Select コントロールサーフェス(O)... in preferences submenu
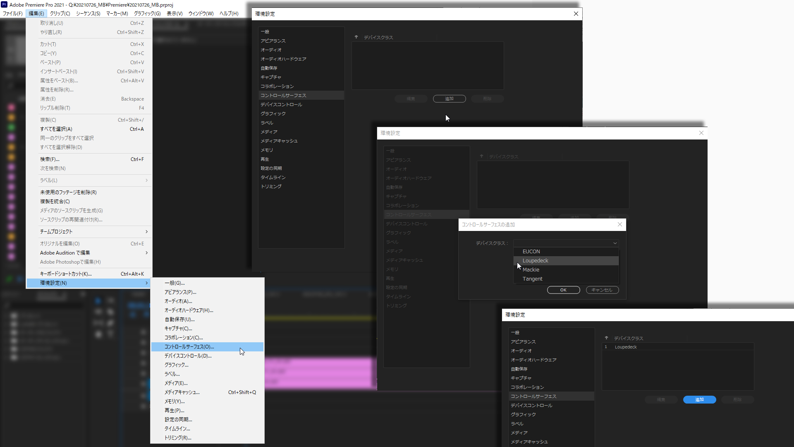The height and width of the screenshot is (447, 794). [x=189, y=347]
